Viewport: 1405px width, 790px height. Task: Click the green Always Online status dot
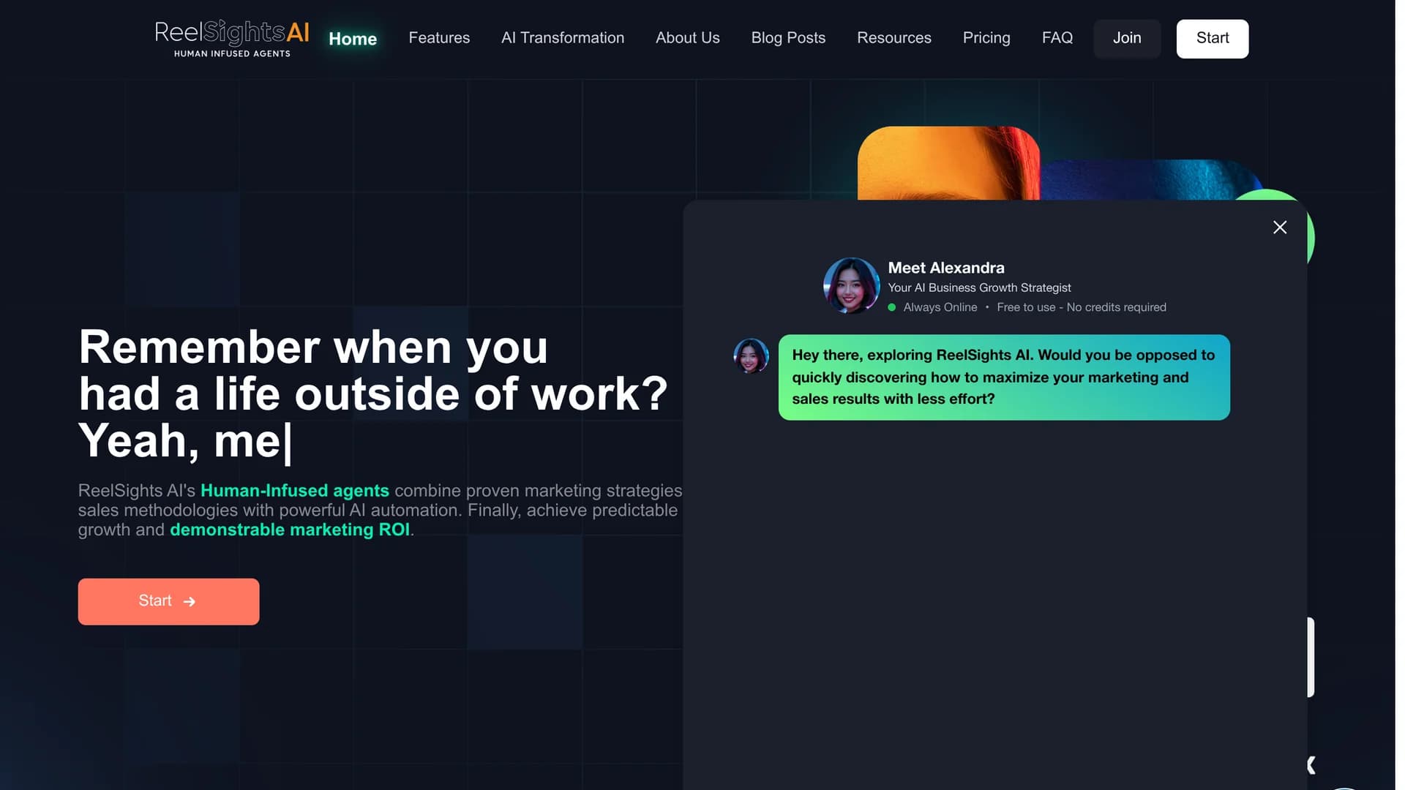click(892, 308)
